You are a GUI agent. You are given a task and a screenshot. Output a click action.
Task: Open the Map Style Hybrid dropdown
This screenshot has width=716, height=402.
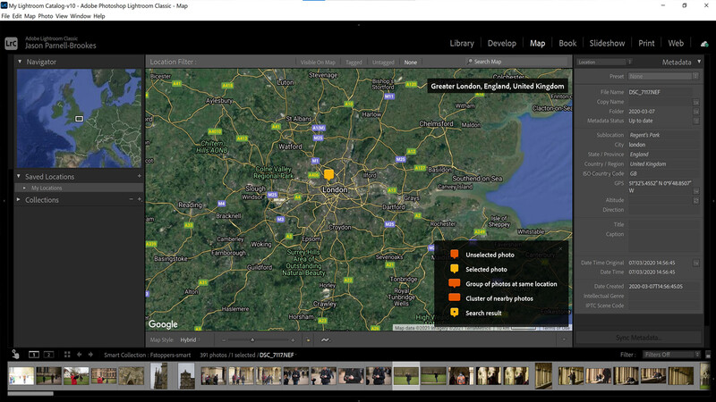pos(190,340)
